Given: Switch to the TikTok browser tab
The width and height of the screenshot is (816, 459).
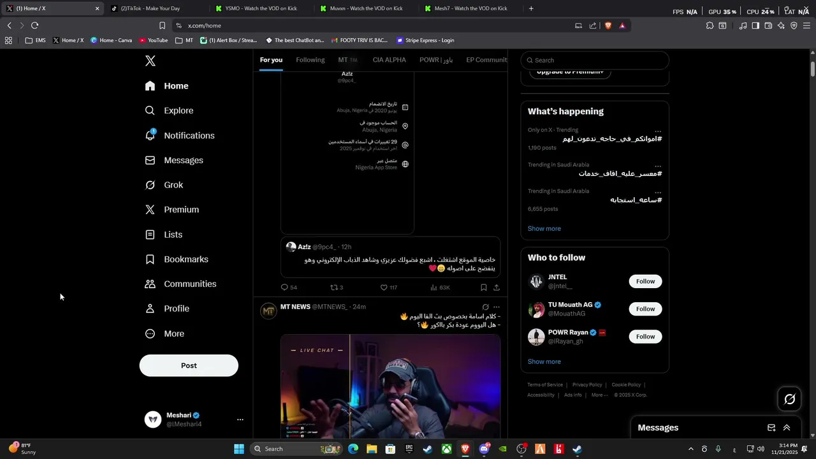Looking at the screenshot, I should (x=156, y=8).
